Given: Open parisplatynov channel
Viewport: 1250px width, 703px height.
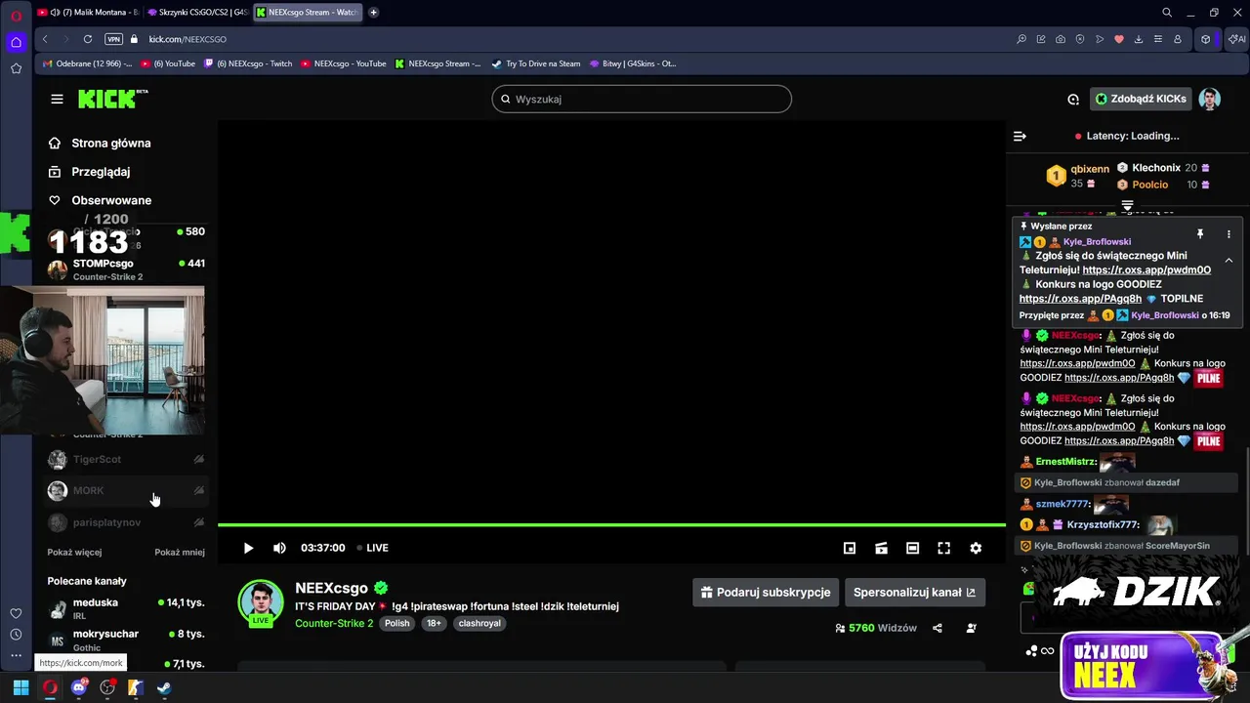Looking at the screenshot, I should (126, 522).
